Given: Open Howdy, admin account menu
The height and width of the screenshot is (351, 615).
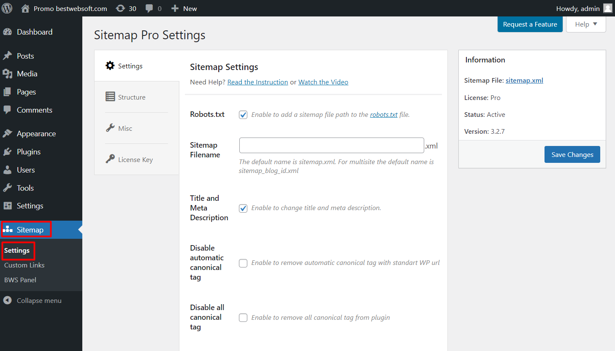Looking at the screenshot, I should pos(584,8).
